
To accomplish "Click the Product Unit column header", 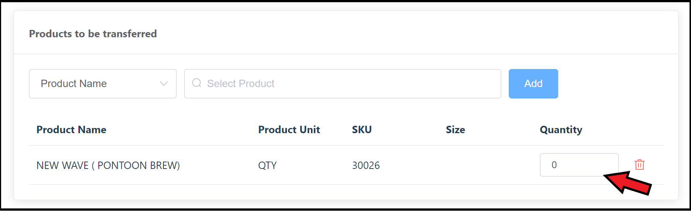I will coord(289,130).
